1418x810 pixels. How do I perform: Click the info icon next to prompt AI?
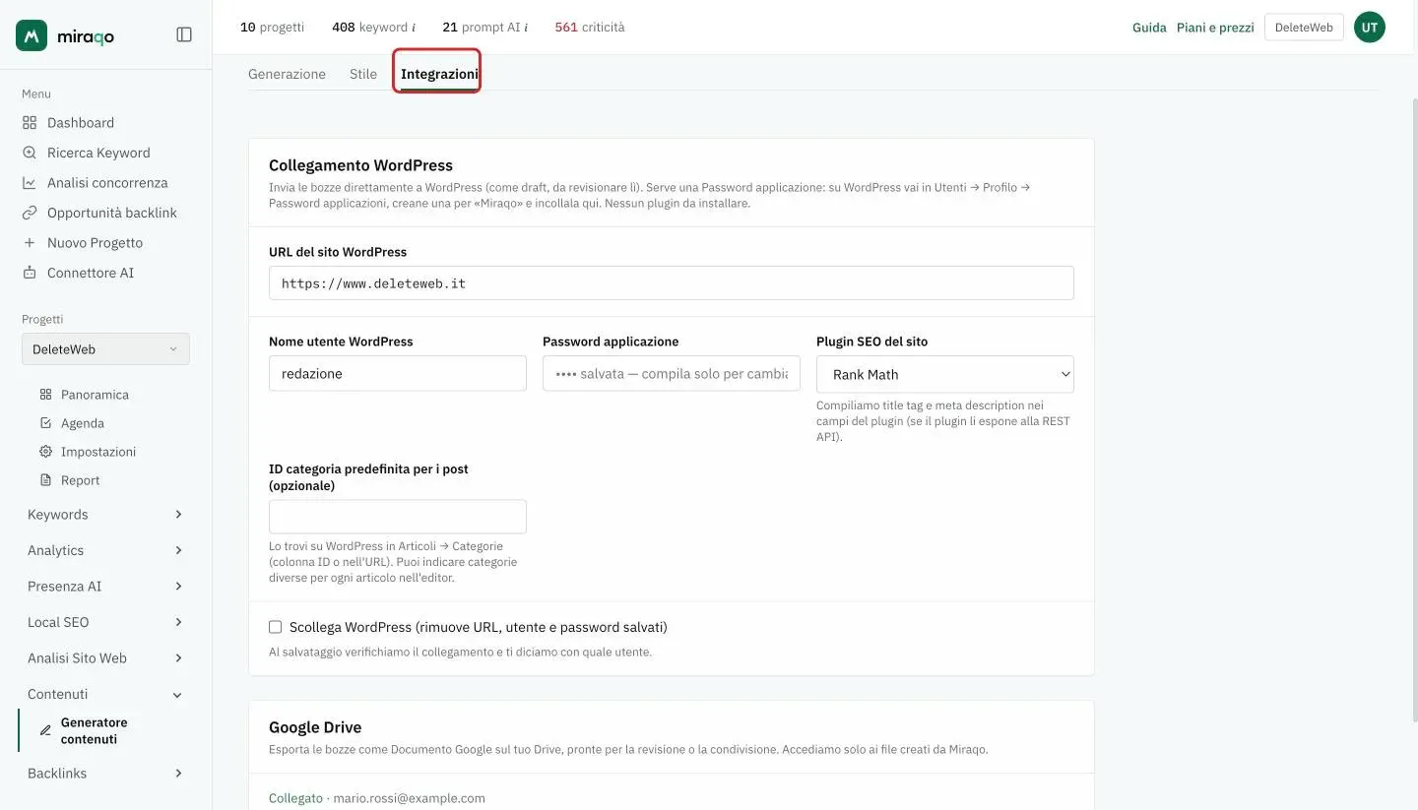tap(526, 28)
